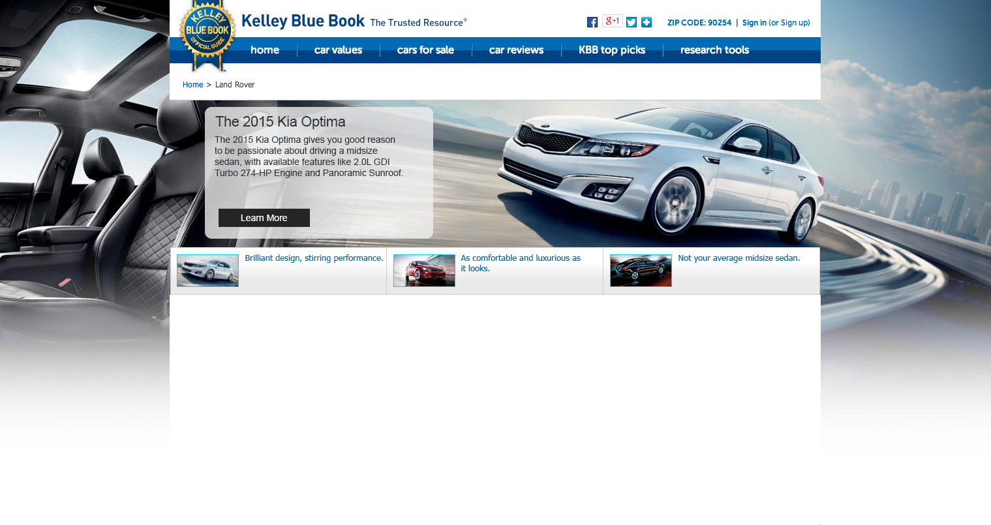Click the Kelley Blue Book badge logo
Viewport: 991px width, 525px height.
point(207,34)
